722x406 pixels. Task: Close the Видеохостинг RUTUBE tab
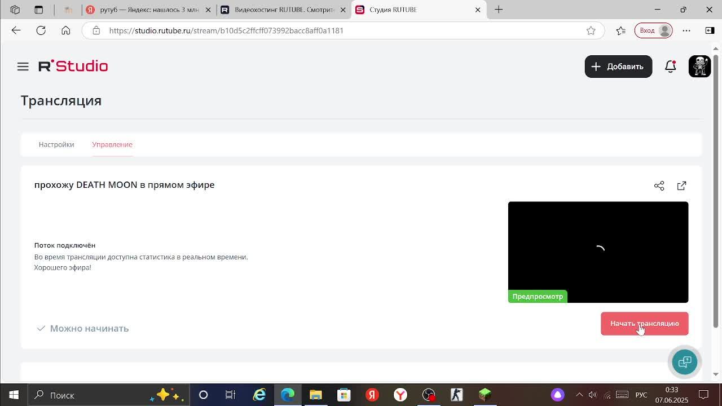click(x=343, y=10)
